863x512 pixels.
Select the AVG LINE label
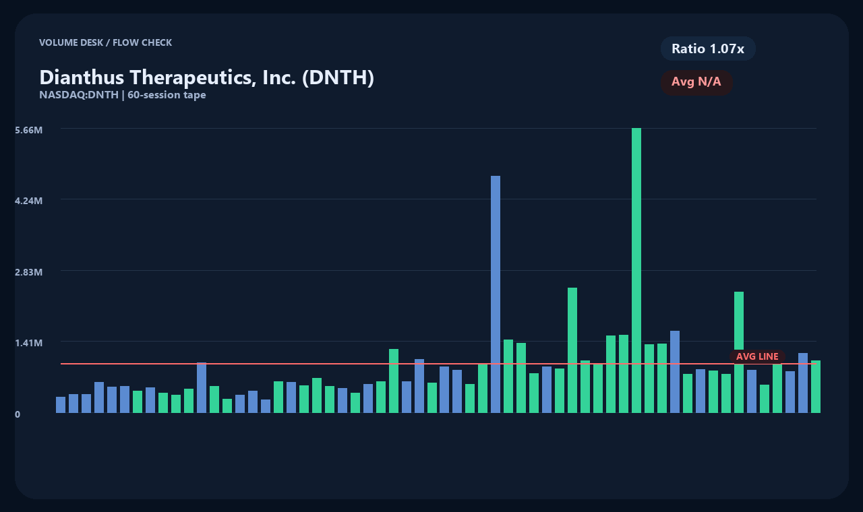tap(757, 356)
